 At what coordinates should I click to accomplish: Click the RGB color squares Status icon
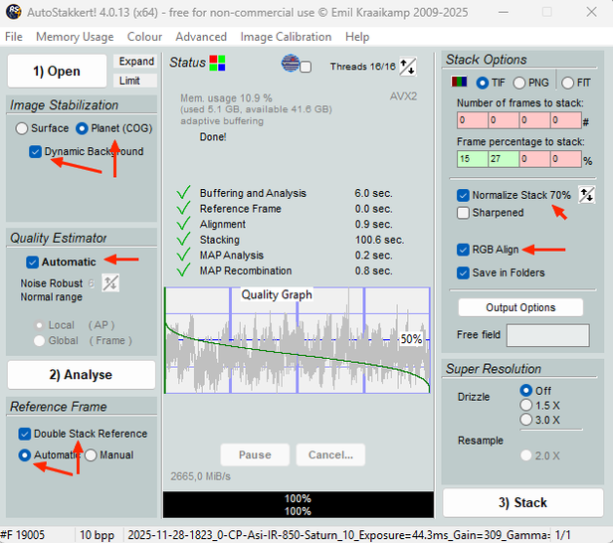tap(217, 63)
